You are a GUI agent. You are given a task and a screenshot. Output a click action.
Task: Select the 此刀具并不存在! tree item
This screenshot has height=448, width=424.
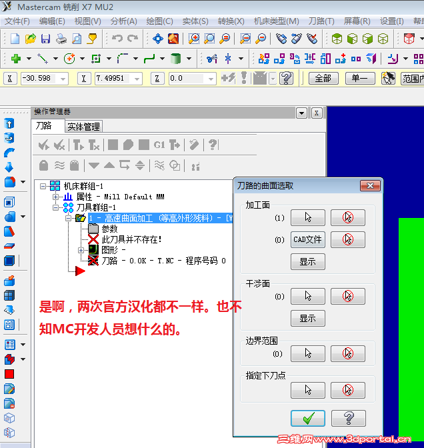tap(132, 239)
